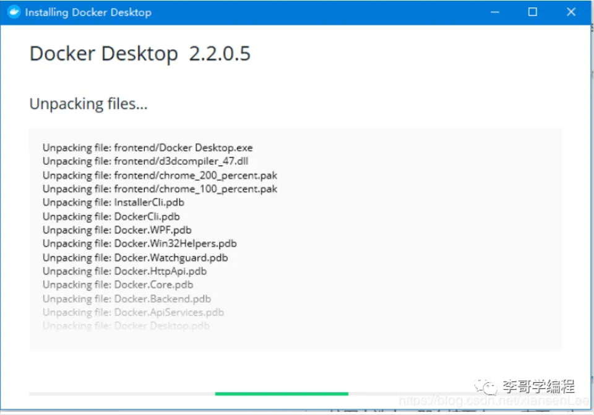Click the 'Docker Desktop 2.2.0.5' heading
Screen dimensions: 594x415
pyautogui.click(x=140, y=53)
